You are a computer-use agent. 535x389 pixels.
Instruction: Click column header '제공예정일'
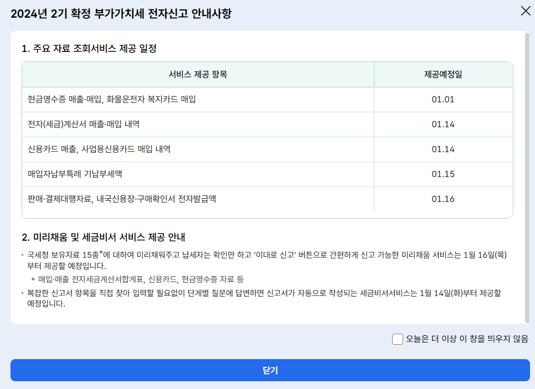pyautogui.click(x=443, y=74)
